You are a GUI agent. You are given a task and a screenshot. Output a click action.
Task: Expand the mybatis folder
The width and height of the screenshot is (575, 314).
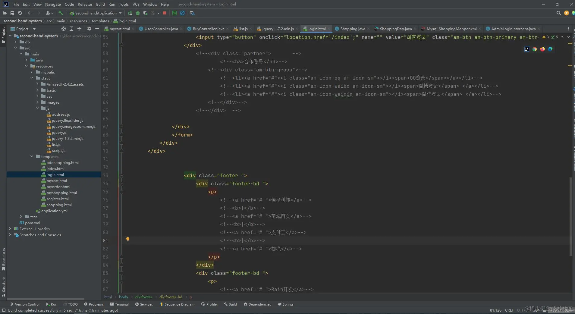(x=32, y=72)
